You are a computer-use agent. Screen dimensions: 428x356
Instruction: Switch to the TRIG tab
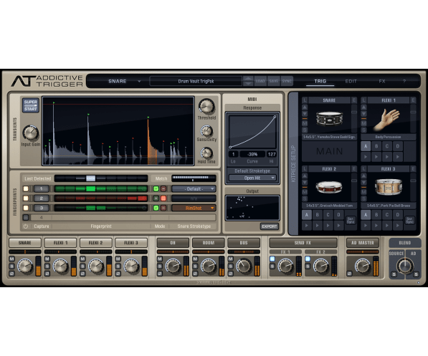pos(320,81)
